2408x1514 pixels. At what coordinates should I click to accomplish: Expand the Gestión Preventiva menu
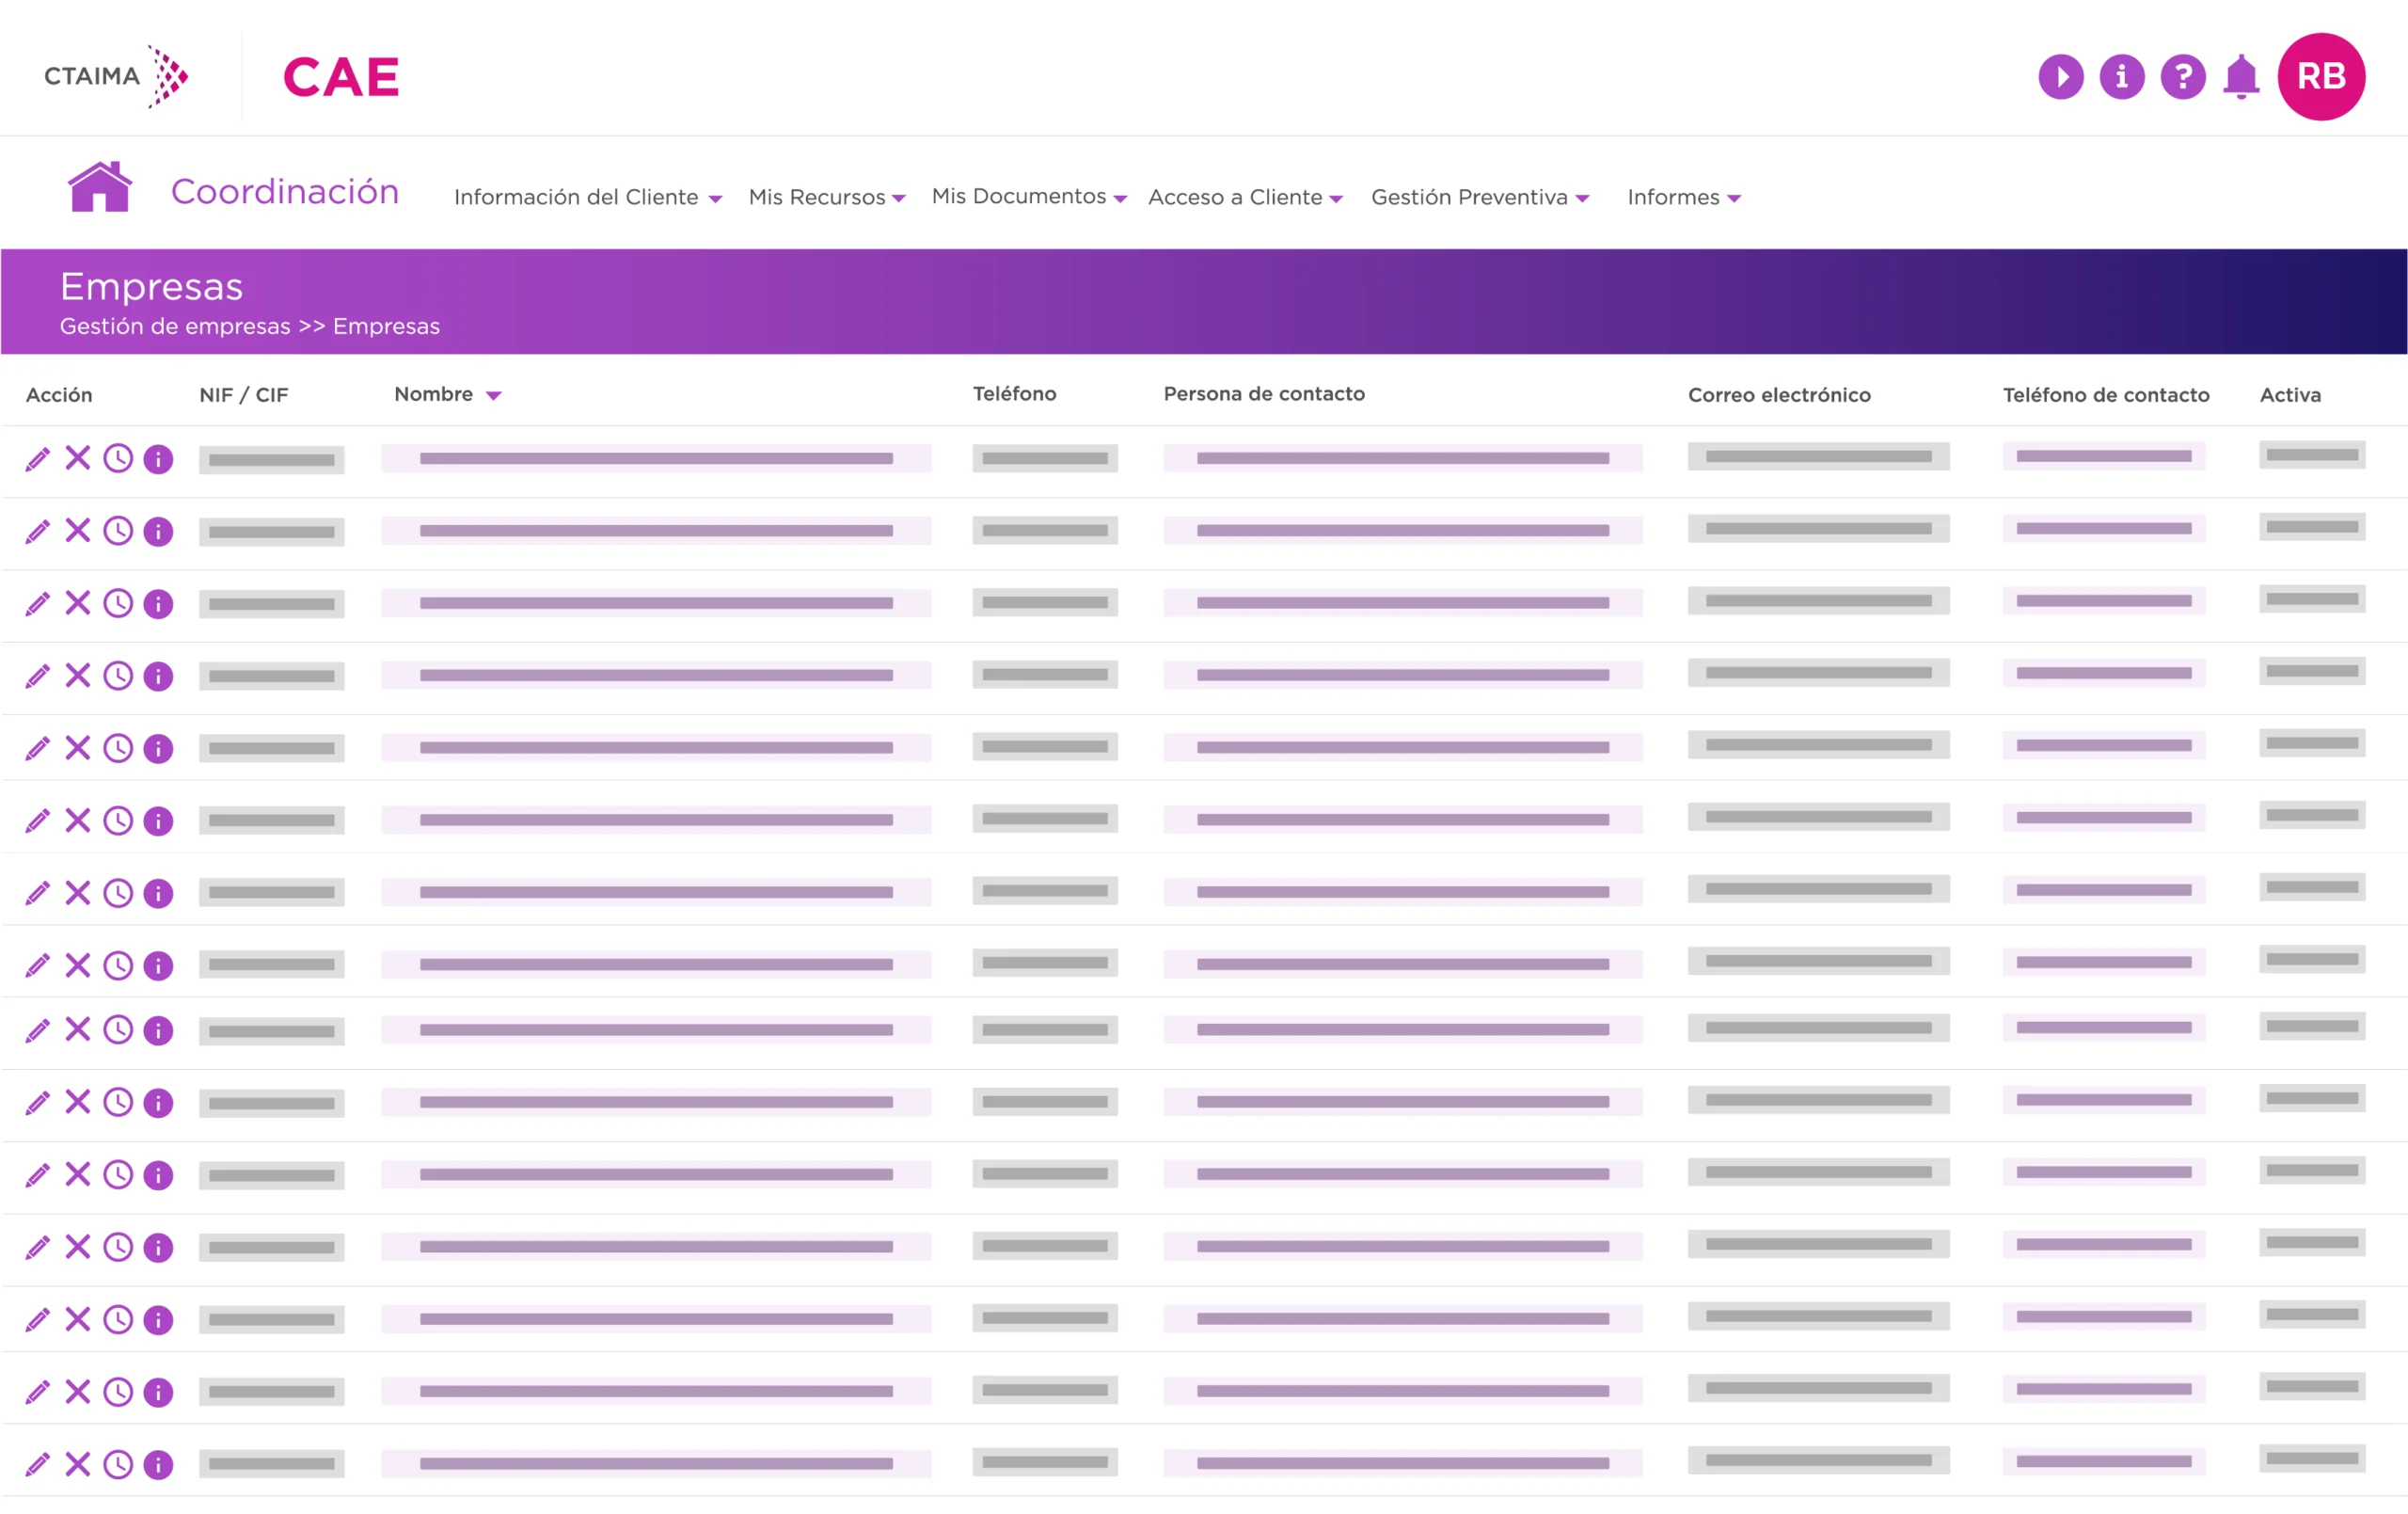click(1480, 197)
